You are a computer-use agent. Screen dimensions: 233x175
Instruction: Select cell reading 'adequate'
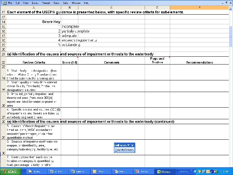(x=70, y=36)
